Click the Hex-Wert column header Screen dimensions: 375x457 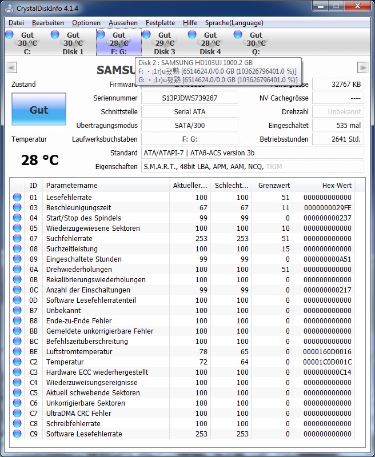click(x=324, y=185)
